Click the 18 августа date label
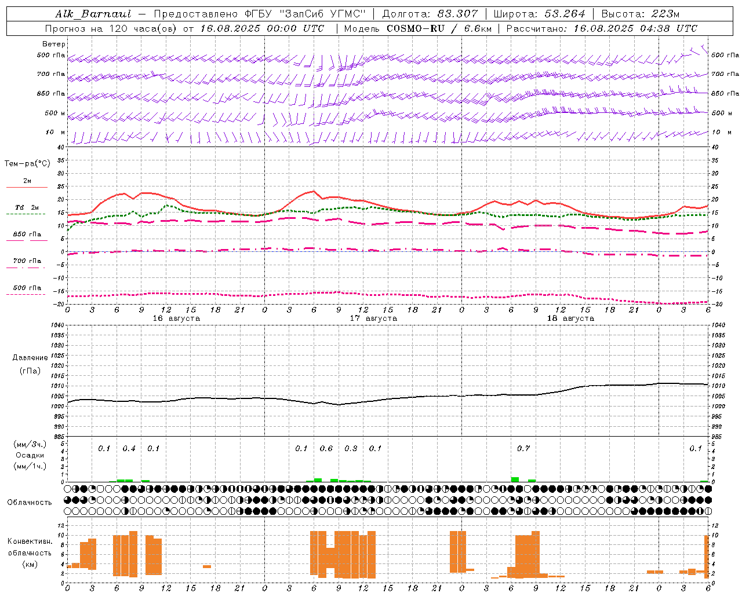Viewport: 742px width, 593px height. (x=570, y=319)
